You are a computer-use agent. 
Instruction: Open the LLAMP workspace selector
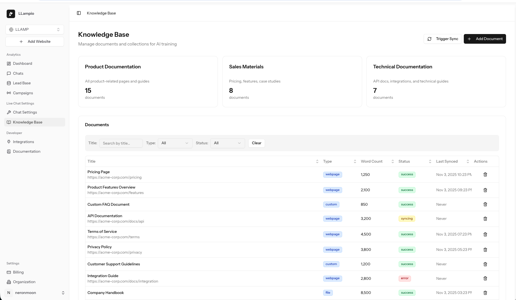tap(34, 29)
